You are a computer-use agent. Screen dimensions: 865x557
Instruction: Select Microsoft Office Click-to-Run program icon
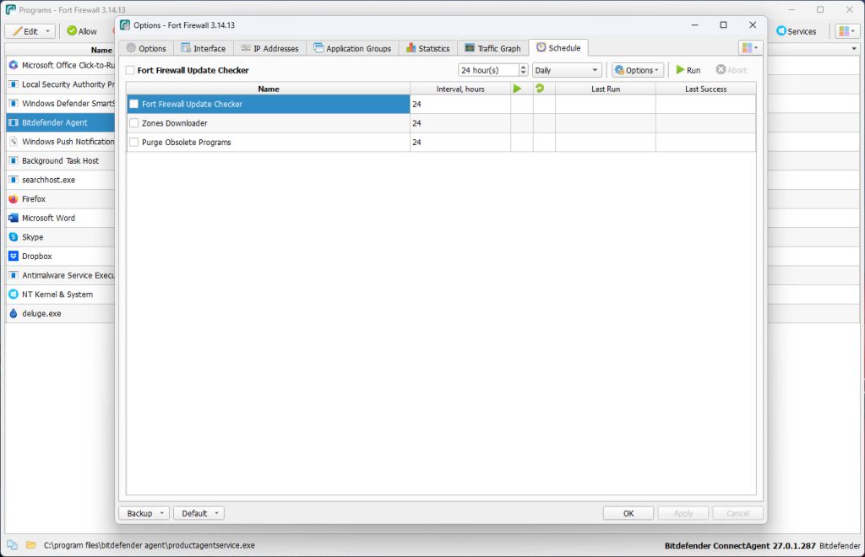tap(14, 65)
